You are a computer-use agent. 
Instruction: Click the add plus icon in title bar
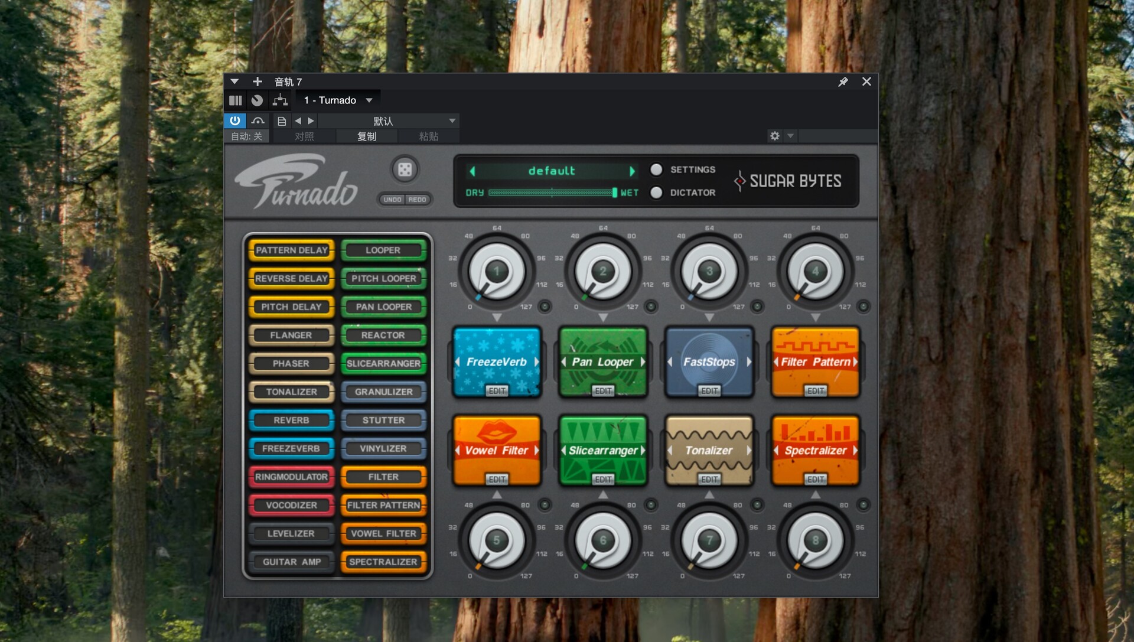point(257,82)
